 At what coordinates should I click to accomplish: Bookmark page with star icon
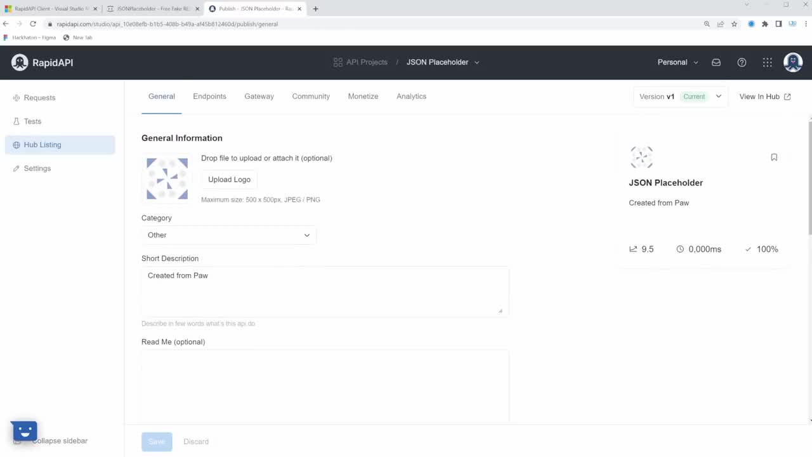[734, 23]
